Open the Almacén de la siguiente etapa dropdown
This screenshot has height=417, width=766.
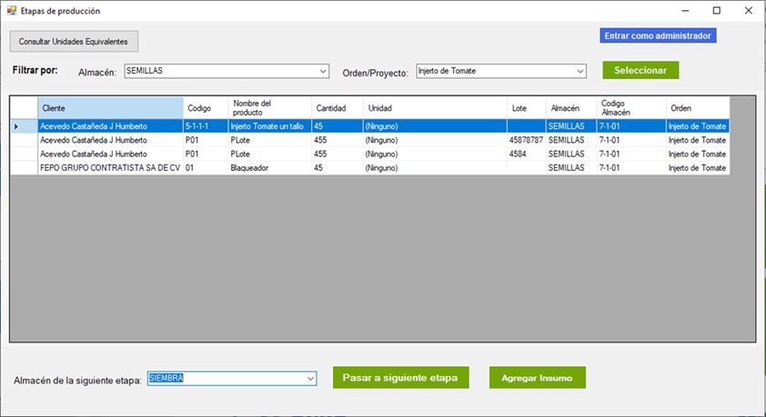(310, 378)
